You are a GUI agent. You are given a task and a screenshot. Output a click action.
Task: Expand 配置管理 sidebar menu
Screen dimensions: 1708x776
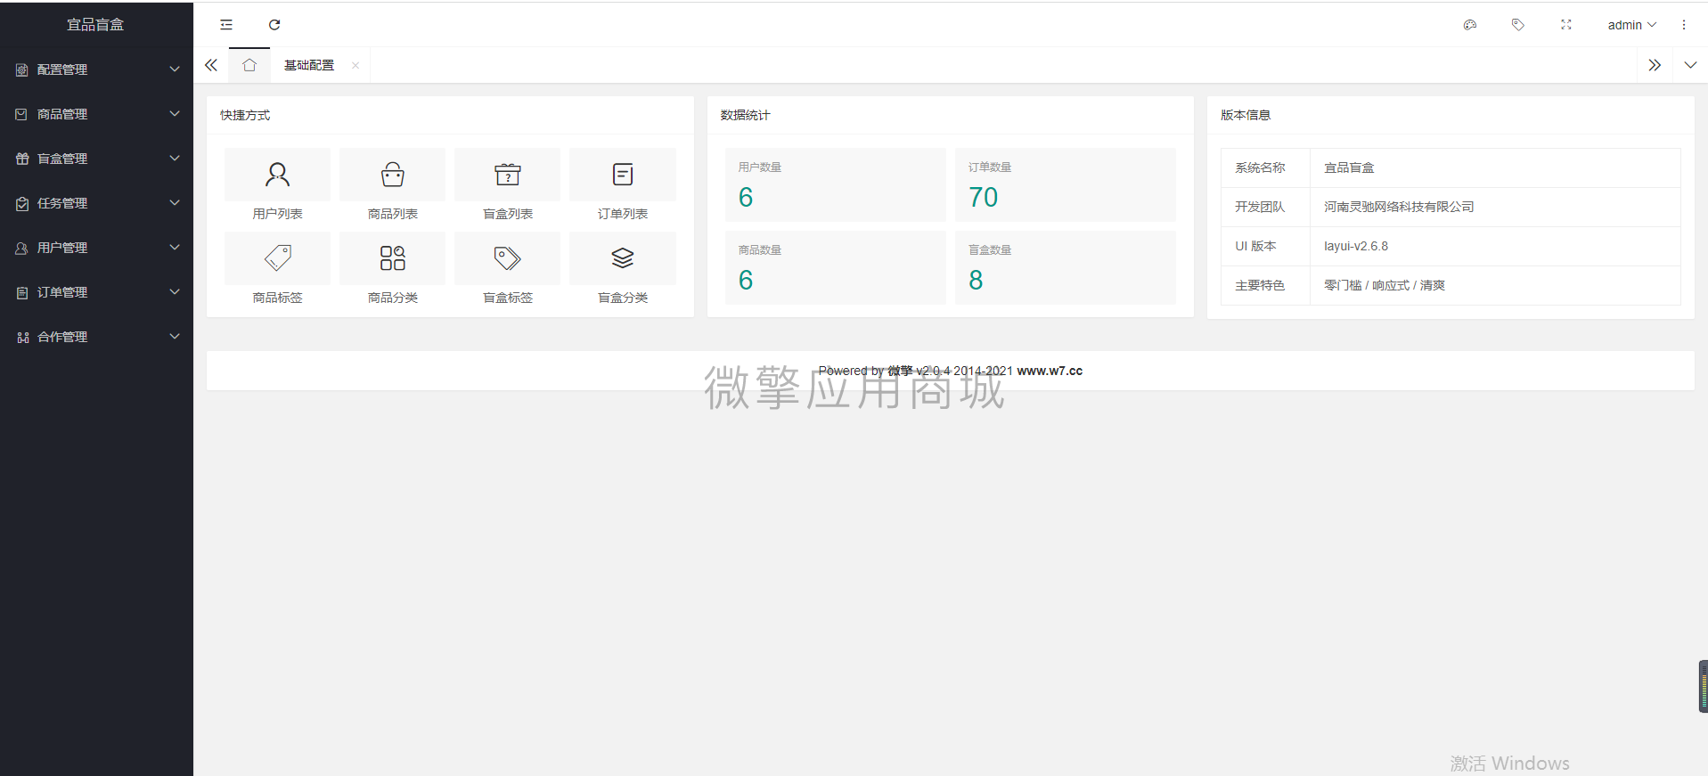pos(96,69)
